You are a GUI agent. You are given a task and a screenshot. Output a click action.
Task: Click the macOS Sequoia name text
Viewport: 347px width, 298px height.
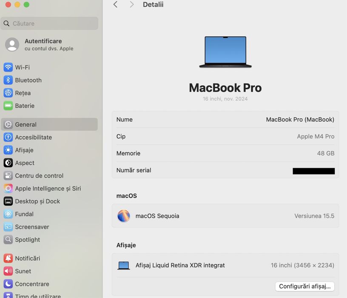157,216
